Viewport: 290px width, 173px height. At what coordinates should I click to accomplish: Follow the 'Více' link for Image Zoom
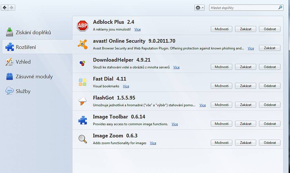pos(153,143)
